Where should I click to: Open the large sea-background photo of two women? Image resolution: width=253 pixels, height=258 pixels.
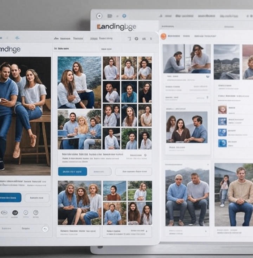[x=80, y=82]
